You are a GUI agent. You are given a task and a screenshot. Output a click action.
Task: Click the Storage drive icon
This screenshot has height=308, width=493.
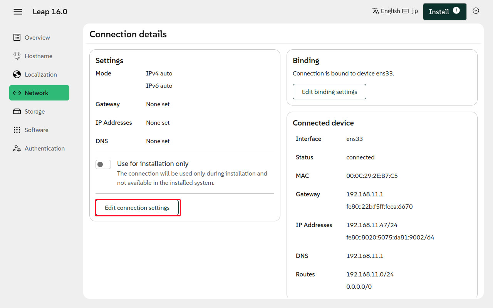point(17,111)
